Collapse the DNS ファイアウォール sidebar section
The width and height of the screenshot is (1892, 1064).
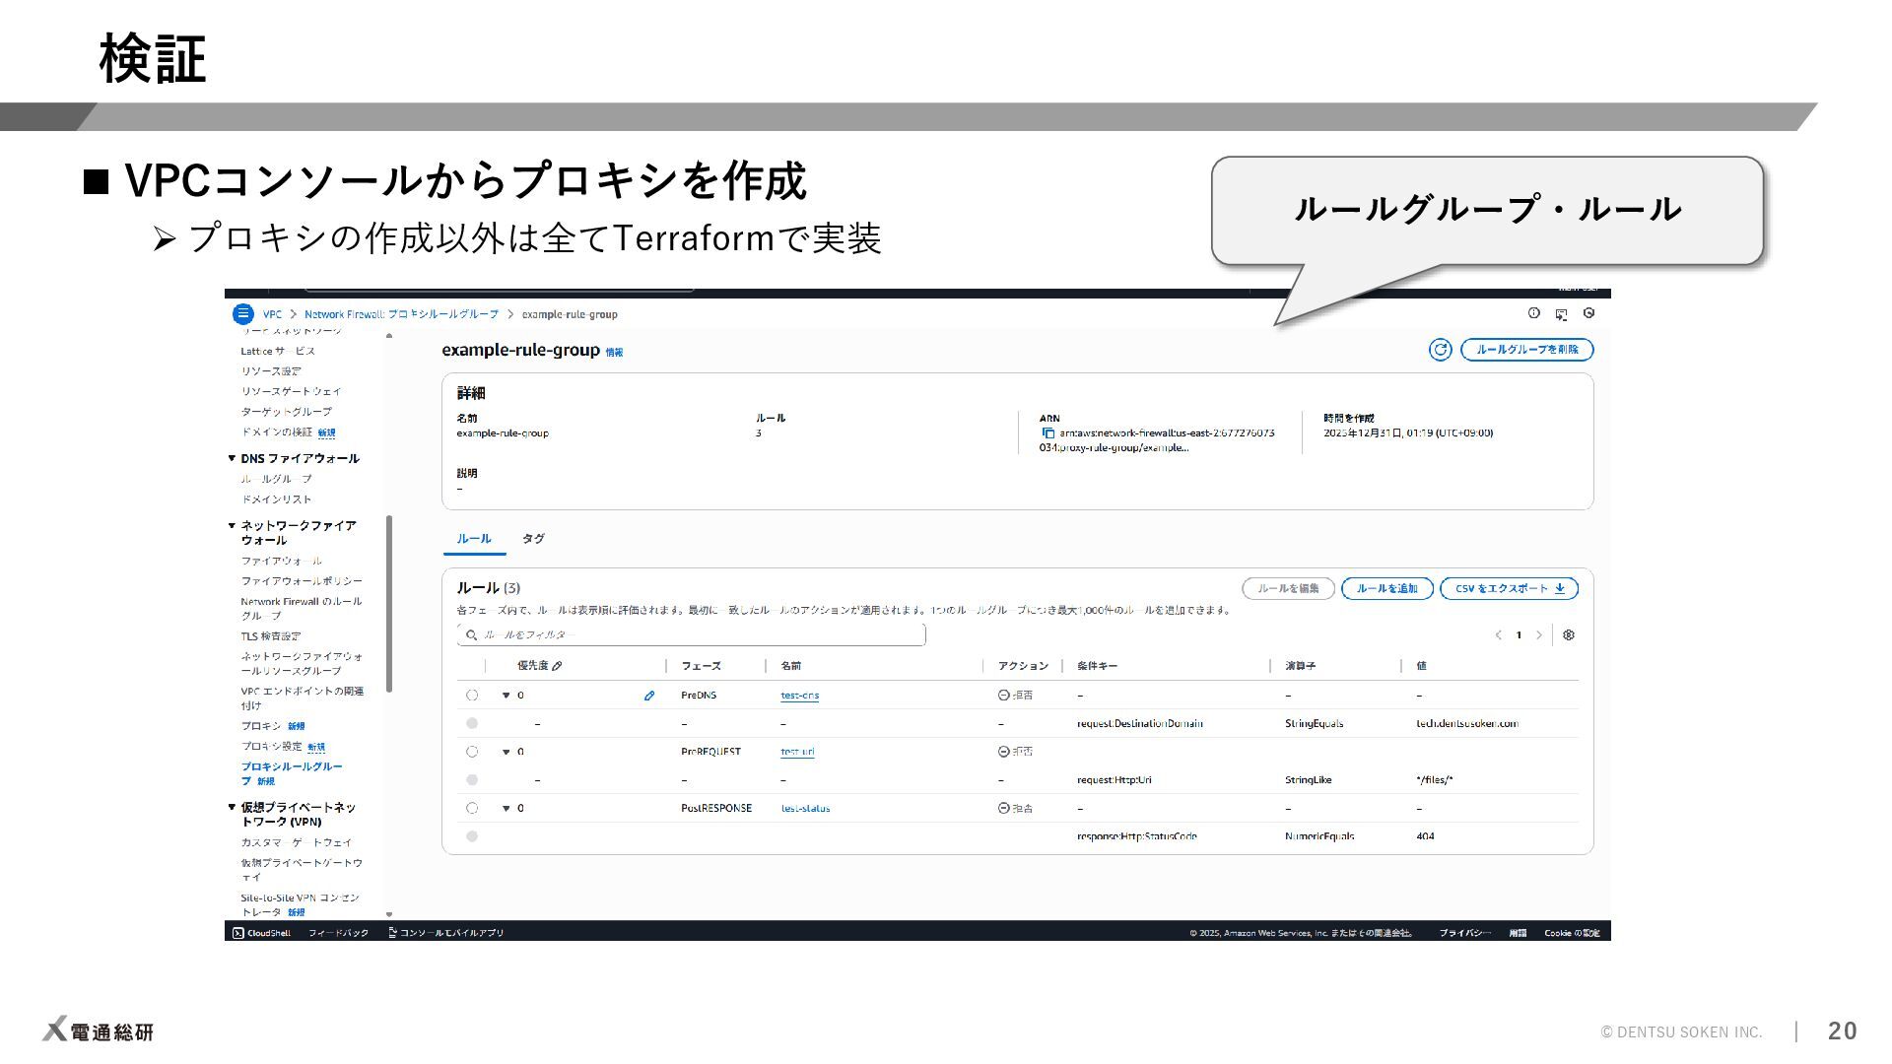pyautogui.click(x=232, y=458)
